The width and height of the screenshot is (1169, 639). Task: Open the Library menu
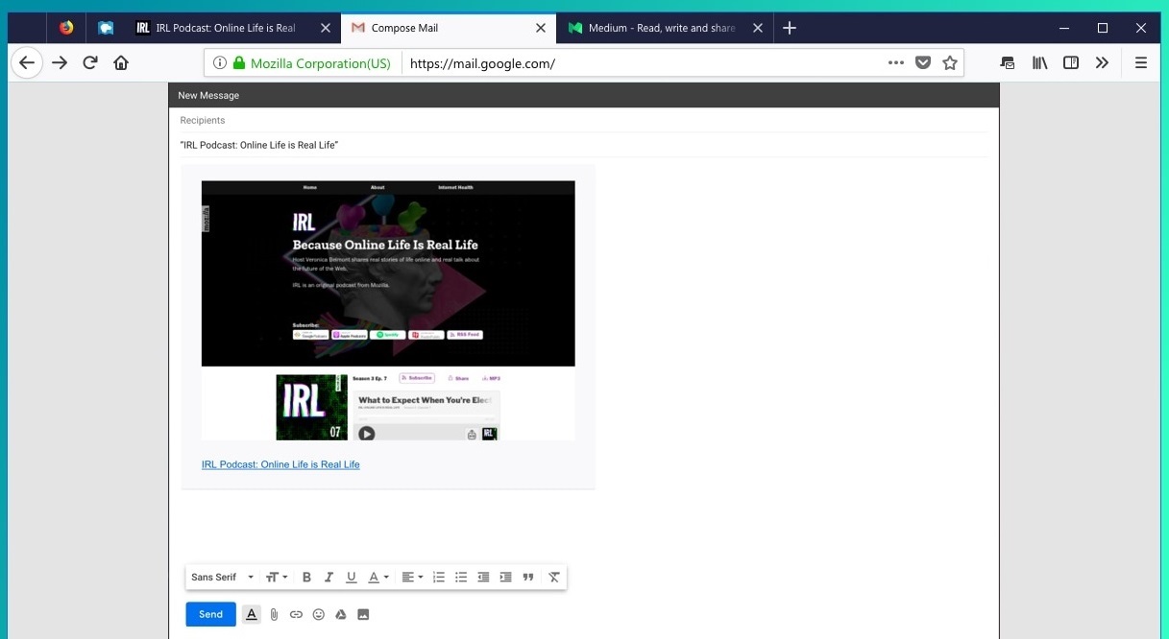pyautogui.click(x=1039, y=63)
